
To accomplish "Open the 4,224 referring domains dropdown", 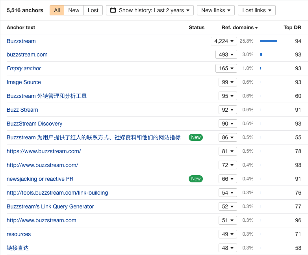I will point(224,41).
